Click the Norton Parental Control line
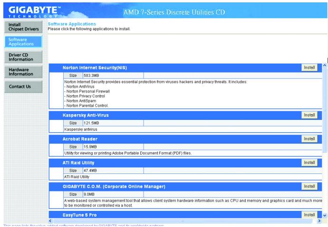Screen dimensions: 328x227 pos(86,106)
